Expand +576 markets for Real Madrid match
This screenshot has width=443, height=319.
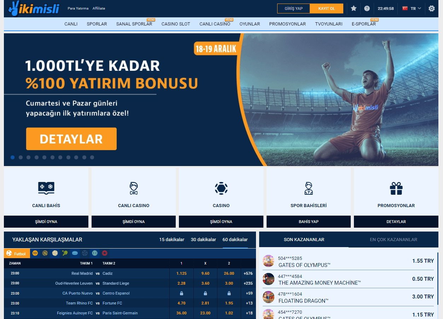point(248,273)
